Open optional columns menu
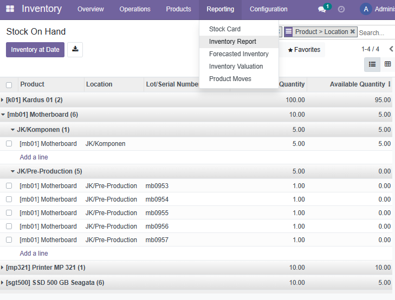The width and height of the screenshot is (395, 300). (x=389, y=84)
